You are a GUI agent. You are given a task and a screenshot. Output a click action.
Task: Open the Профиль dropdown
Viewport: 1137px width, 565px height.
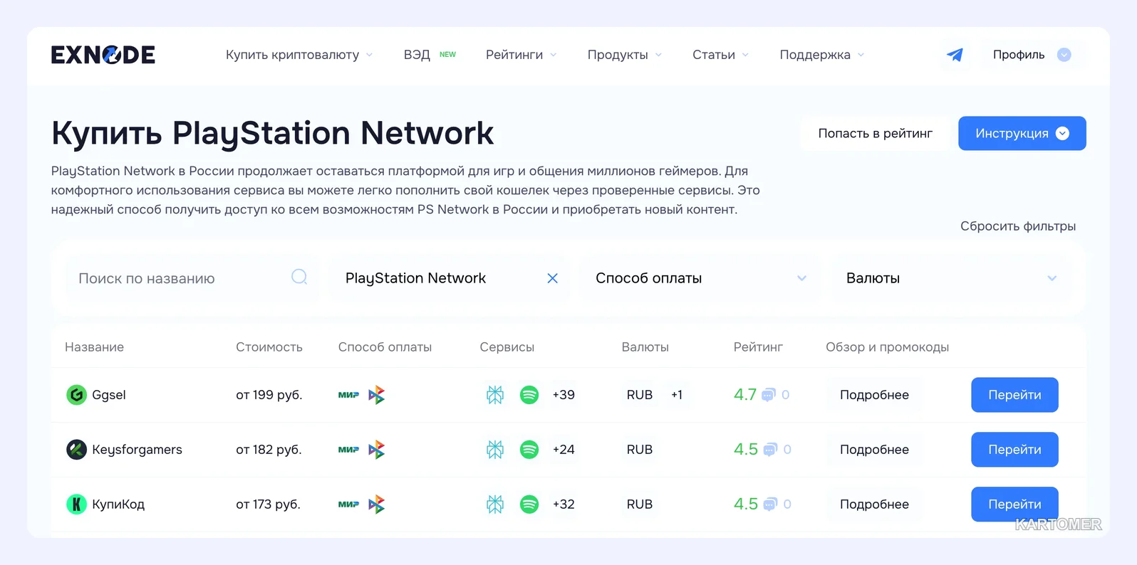point(1032,55)
